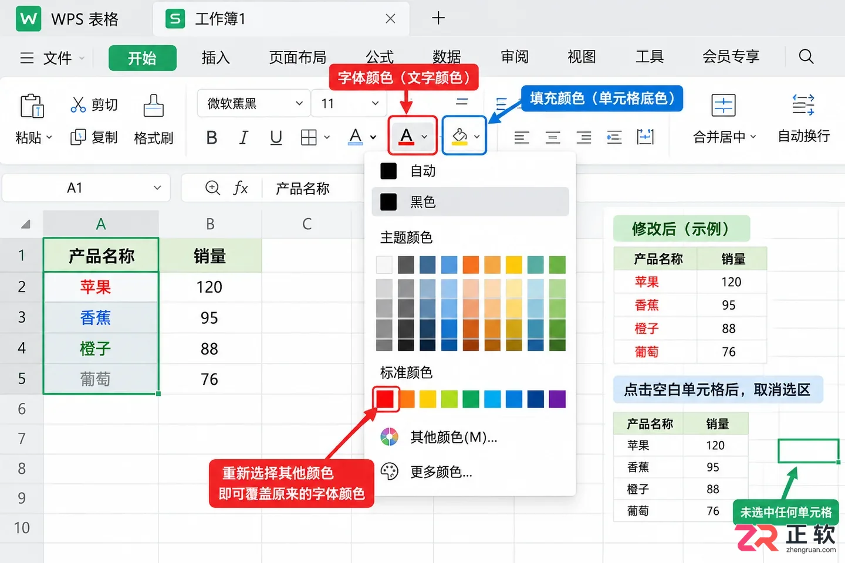Expand the font color dropdown arrow
The image size is (845, 563).
point(424,137)
